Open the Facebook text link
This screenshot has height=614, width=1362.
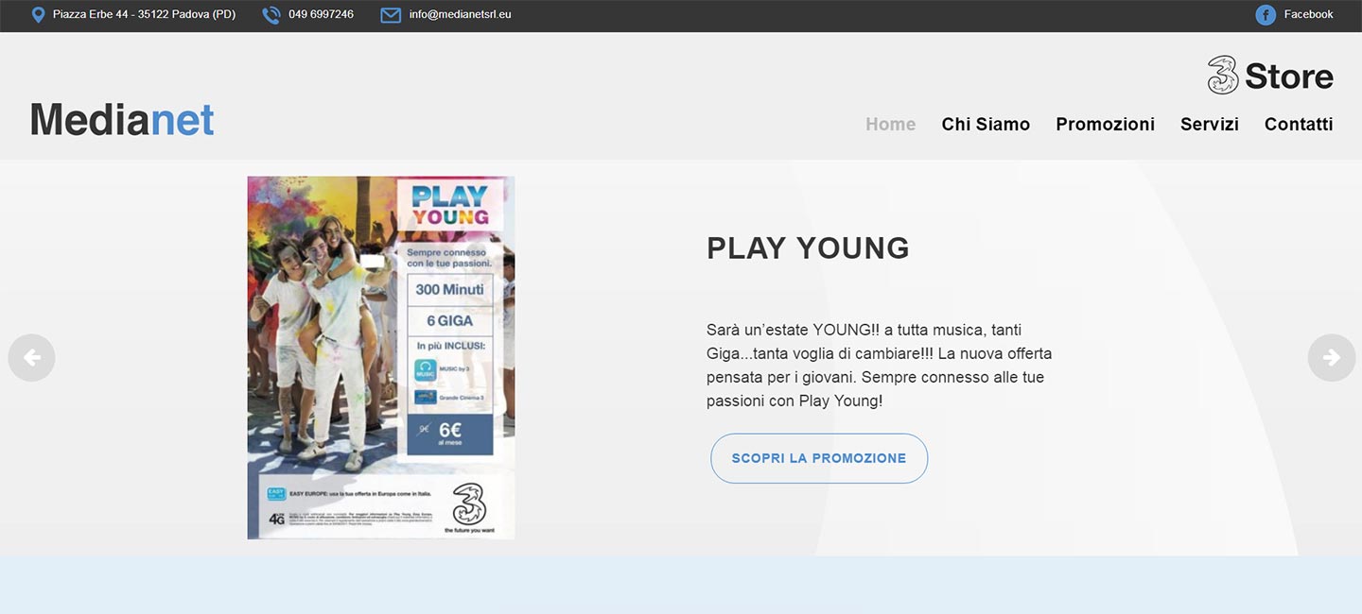[1308, 15]
